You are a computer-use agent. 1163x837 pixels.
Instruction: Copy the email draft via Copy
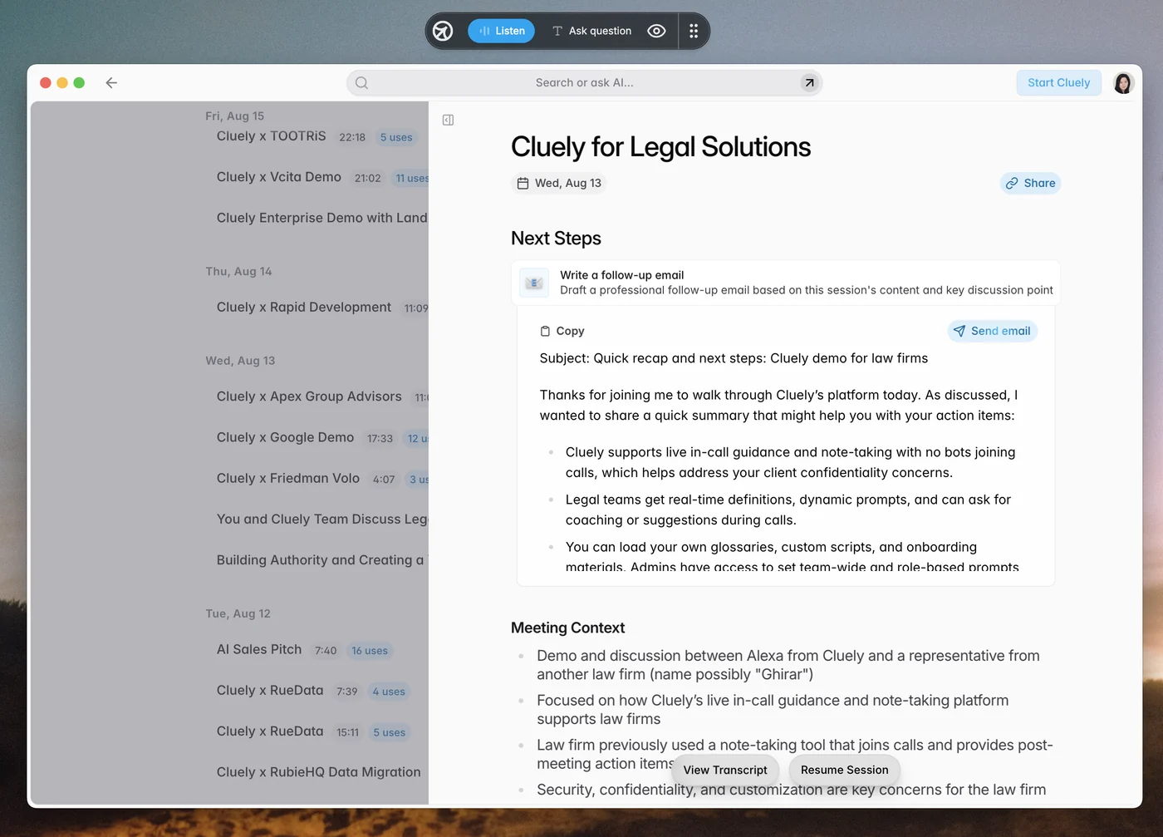(562, 331)
